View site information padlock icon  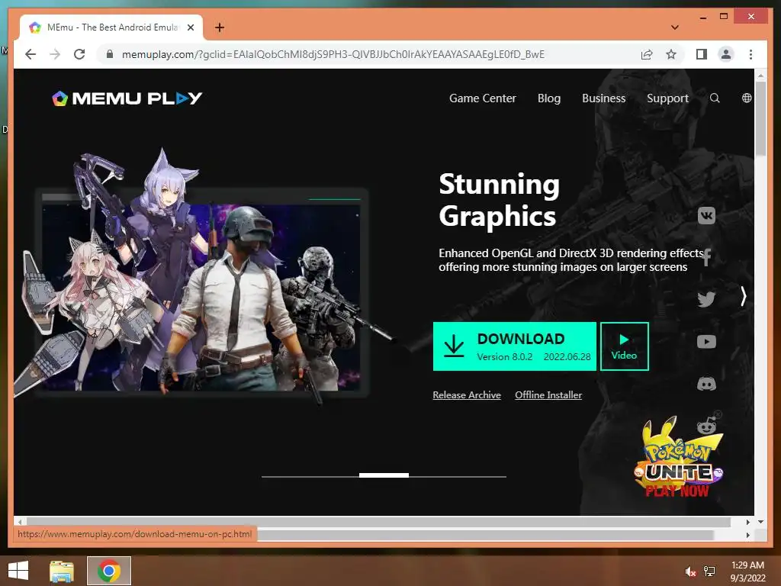click(110, 54)
